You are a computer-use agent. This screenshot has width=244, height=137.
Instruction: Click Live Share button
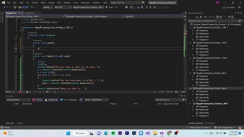(x=228, y=8)
